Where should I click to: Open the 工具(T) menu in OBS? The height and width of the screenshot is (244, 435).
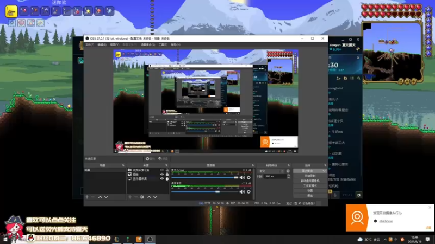[x=163, y=44]
